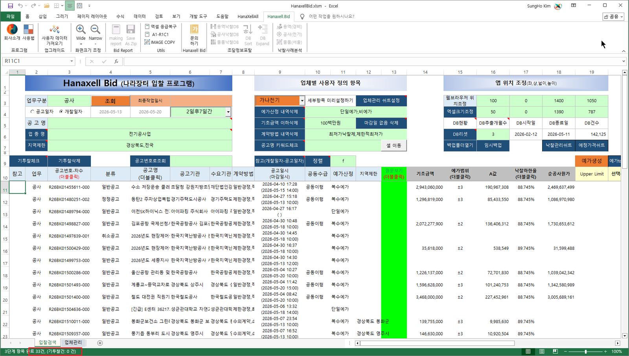
Task: Open the Undo history dropdown arrow
Action: [x=26, y=6]
